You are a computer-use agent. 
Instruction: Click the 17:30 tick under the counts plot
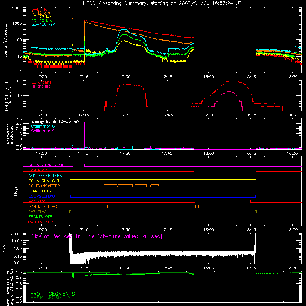(125, 77)
